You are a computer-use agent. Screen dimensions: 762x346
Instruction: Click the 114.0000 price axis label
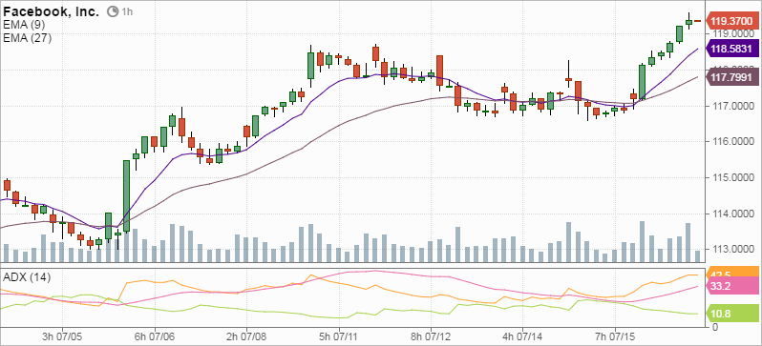click(733, 214)
